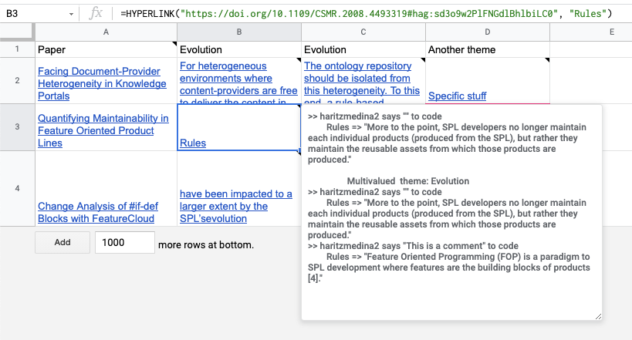Click the formula bar HYPERLINK text
This screenshot has width=632, height=340.
click(366, 14)
